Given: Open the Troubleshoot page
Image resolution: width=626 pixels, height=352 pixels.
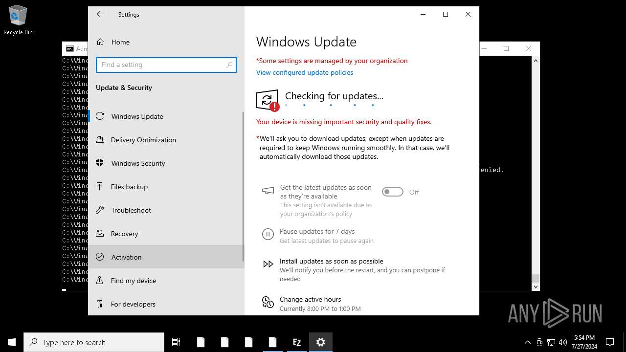Looking at the screenshot, I should coord(166,210).
